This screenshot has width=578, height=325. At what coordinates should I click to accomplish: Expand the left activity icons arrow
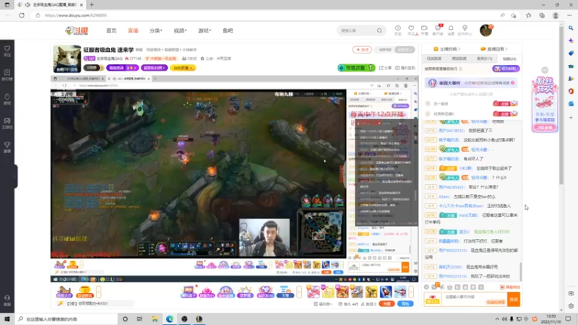tap(98, 292)
